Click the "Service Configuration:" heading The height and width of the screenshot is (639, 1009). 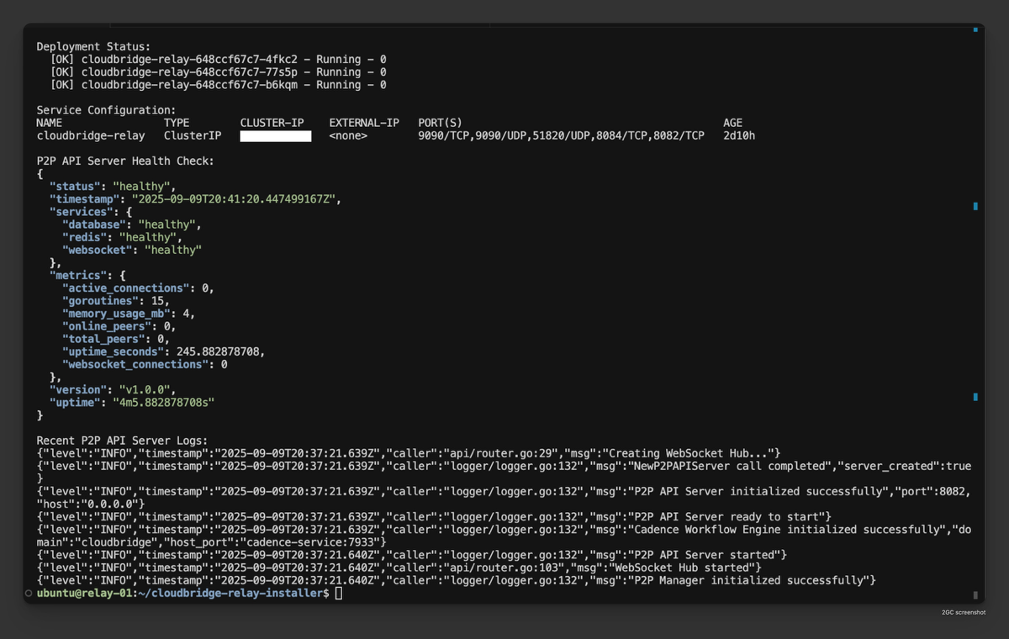[x=106, y=110]
